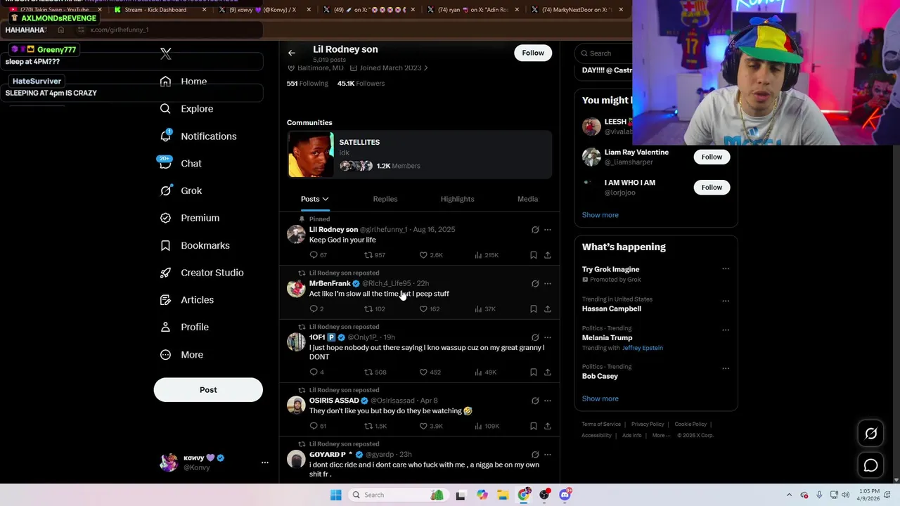Share the OSIRIS ASSAD post
900x506 pixels.
tap(548, 427)
